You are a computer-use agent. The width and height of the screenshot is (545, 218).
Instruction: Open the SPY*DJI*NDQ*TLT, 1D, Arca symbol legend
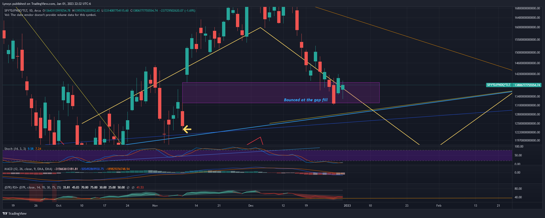[x=23, y=11]
